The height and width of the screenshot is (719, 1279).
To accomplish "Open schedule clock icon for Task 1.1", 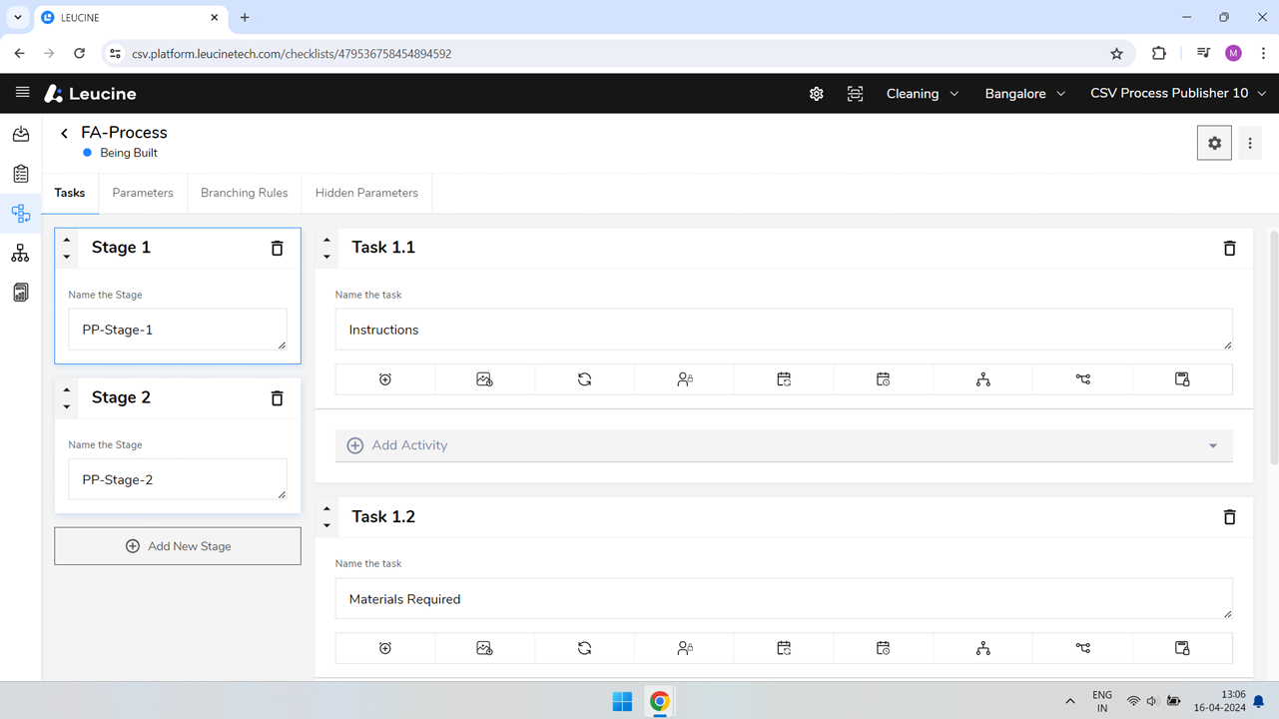I will (884, 379).
